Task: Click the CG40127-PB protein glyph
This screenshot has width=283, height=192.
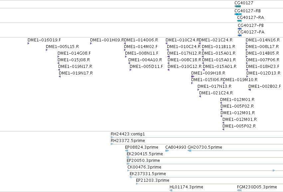Action: (x=240, y=29)
